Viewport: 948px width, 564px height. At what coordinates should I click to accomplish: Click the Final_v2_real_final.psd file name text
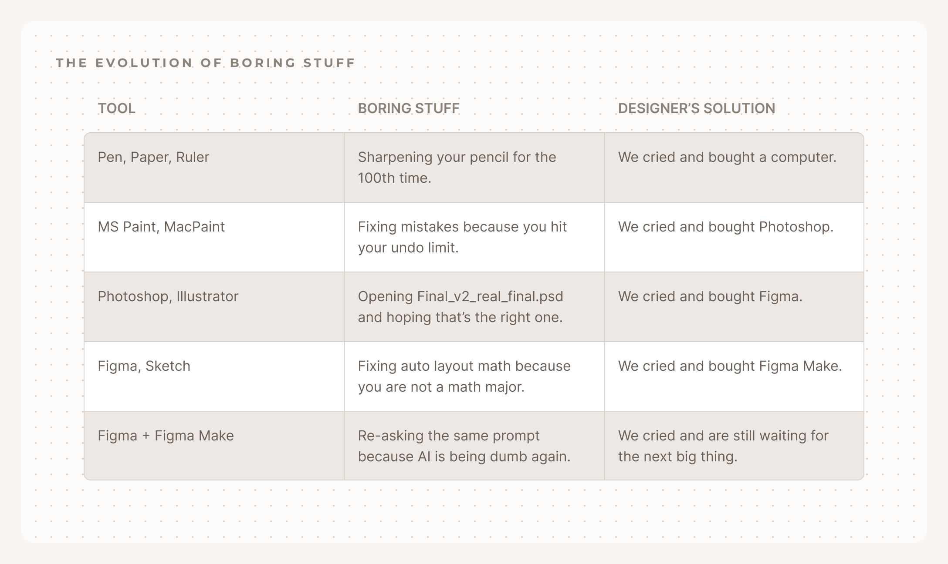pyautogui.click(x=490, y=296)
